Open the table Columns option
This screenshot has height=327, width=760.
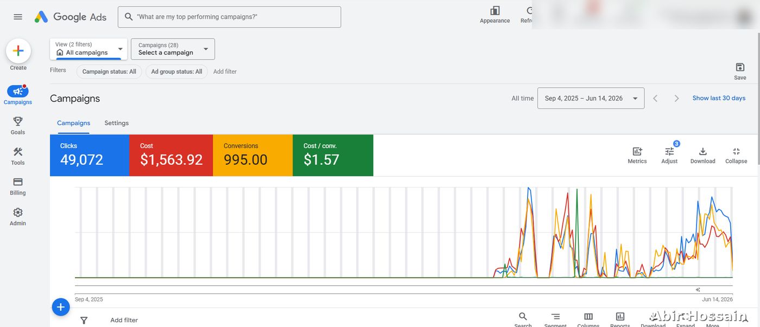coord(588,319)
